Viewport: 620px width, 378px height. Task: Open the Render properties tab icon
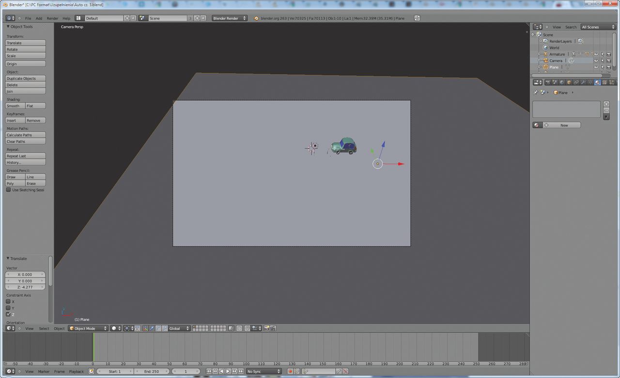pyautogui.click(x=548, y=82)
